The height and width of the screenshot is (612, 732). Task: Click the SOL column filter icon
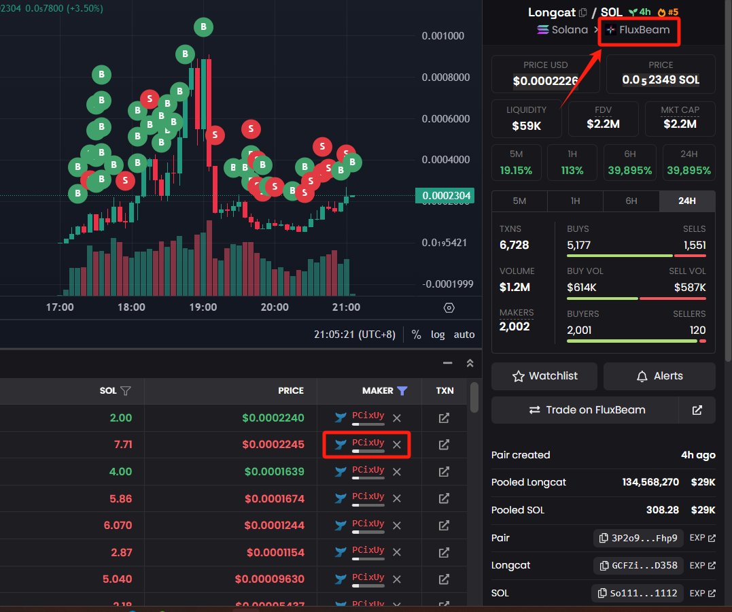[x=126, y=390]
